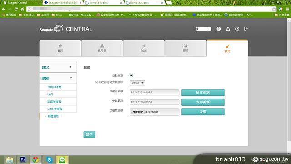Open the Home tab with house icon

[x=60, y=48]
